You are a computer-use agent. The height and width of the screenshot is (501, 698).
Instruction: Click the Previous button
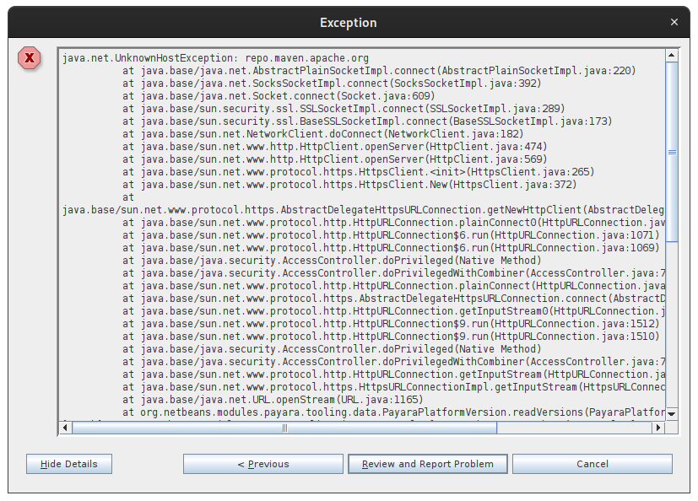262,464
